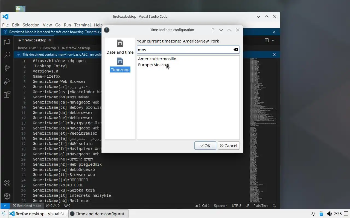Image resolution: width=350 pixels, height=218 pixels.
Task: Click line 4 Name=Firefox in editor
Action: pyautogui.click(x=46, y=76)
